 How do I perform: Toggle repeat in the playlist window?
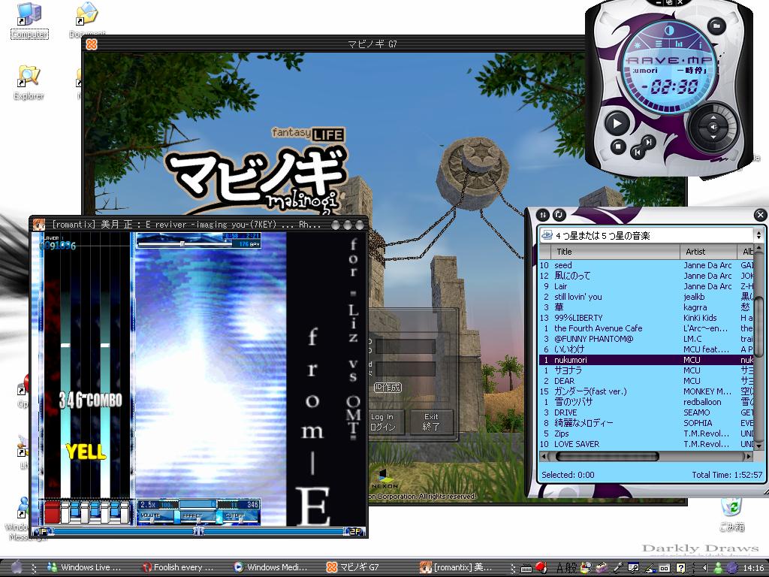pyautogui.click(x=559, y=215)
